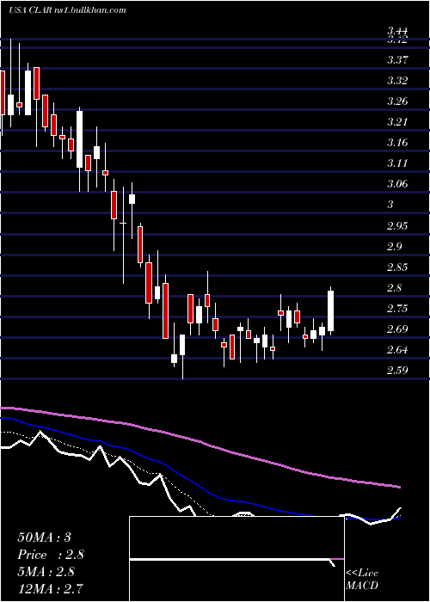Click the MACD inset chart box
This screenshot has width=430, height=602.
pos(236,559)
